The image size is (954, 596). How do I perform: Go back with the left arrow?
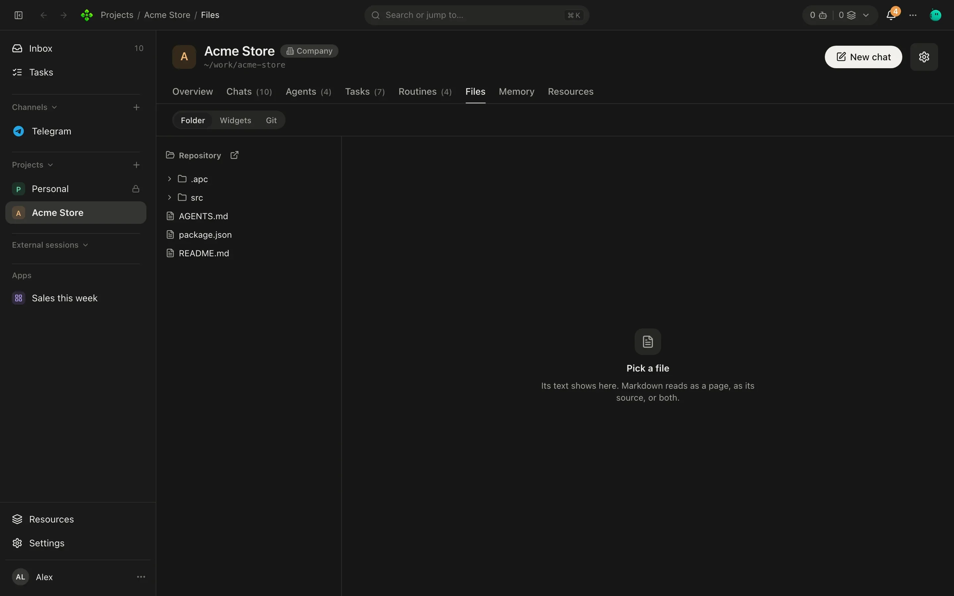click(44, 15)
